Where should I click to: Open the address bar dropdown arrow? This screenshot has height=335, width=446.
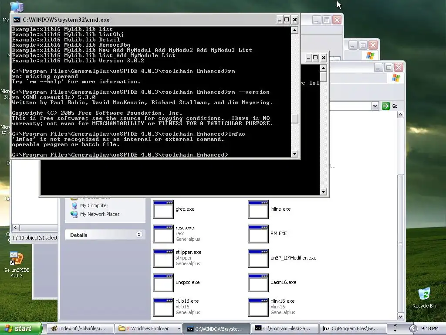click(375, 106)
